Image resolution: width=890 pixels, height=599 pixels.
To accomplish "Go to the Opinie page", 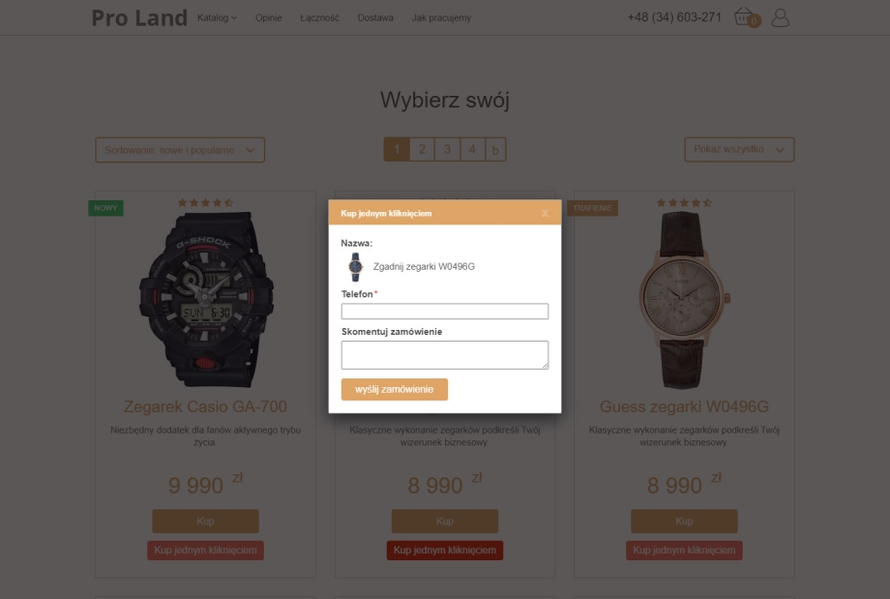I will point(269,17).
